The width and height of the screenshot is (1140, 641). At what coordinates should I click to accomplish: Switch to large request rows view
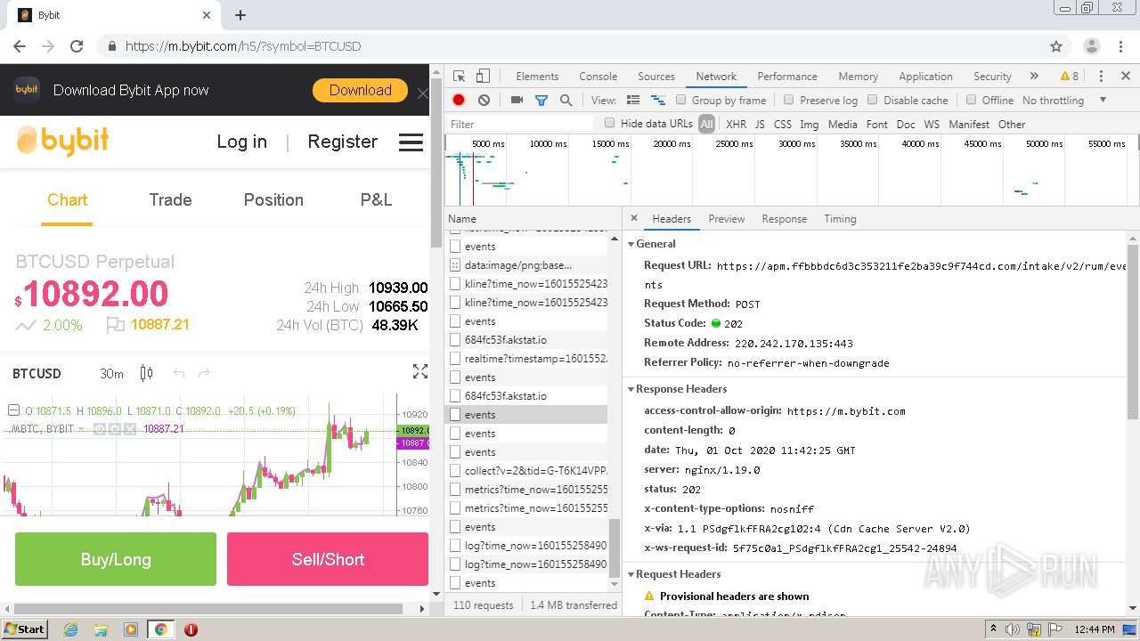(x=633, y=101)
